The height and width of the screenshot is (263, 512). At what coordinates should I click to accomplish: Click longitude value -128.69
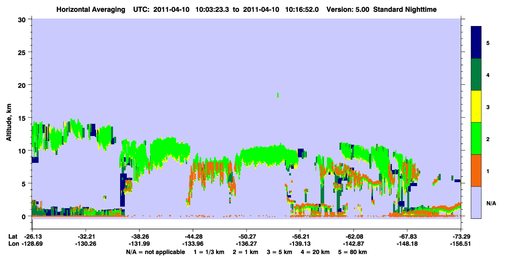pyautogui.click(x=32, y=244)
